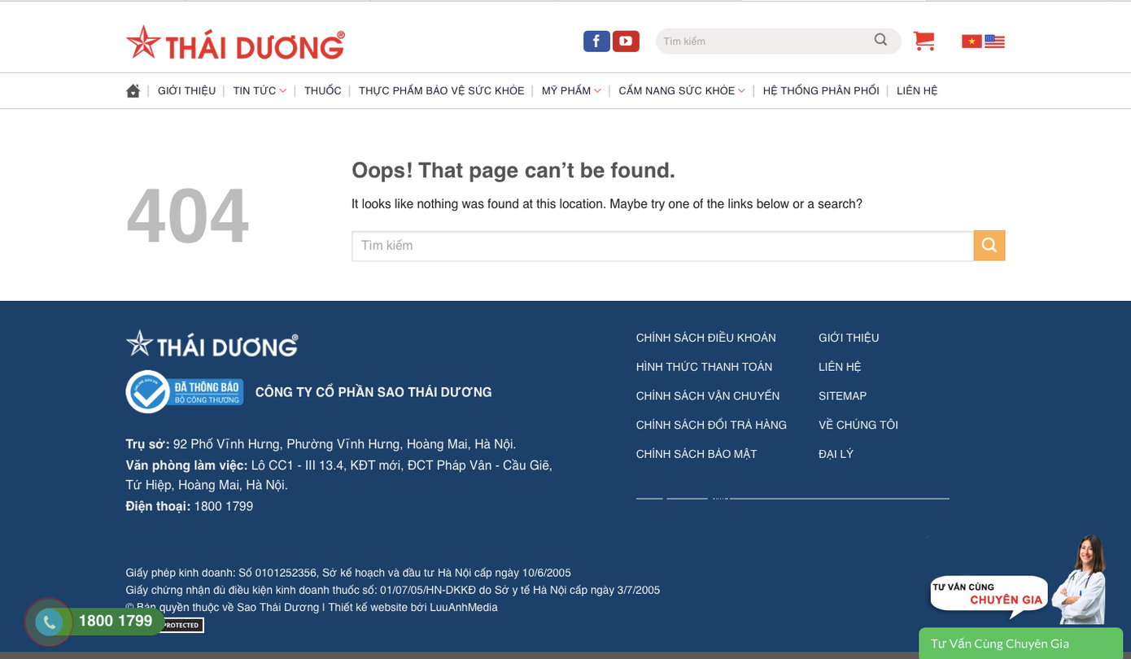Switch language using the American flag icon
Screen dimensions: 1131x659
tap(994, 41)
